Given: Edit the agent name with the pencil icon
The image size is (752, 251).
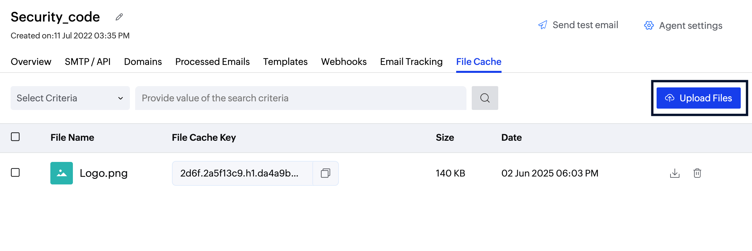Looking at the screenshot, I should [x=119, y=17].
